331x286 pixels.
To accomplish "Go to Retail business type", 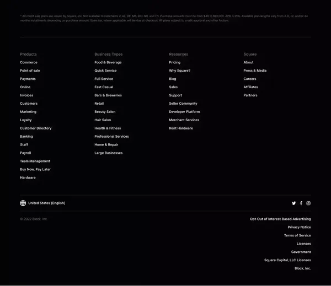I will point(99,104).
